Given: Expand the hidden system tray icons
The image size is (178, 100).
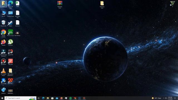Looking at the screenshot, I should 164,98.
